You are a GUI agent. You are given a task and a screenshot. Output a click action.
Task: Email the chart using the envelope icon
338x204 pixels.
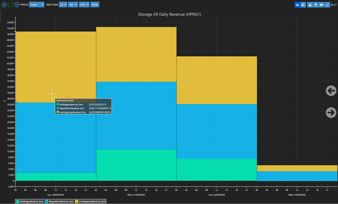pos(321,5)
